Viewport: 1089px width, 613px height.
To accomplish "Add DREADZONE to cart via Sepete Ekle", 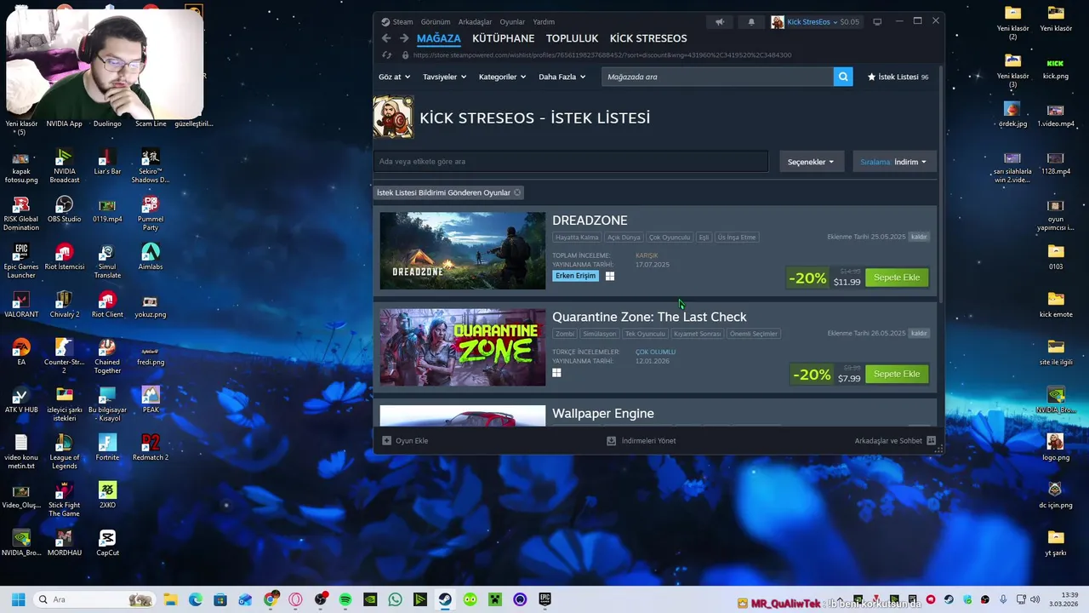I will [x=897, y=278].
